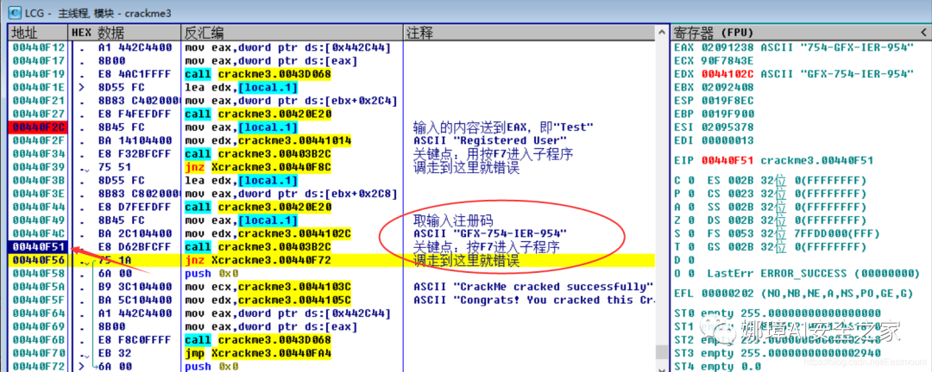Screen dimensions: 932x372
Task: Click the up arrow of the disassembly scrollbar
Action: (x=662, y=32)
